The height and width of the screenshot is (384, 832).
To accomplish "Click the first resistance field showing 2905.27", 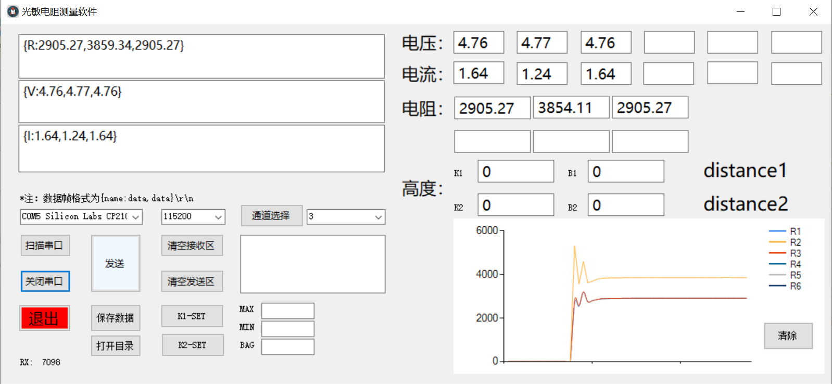I will pos(493,108).
